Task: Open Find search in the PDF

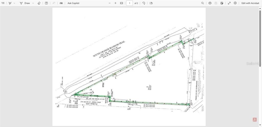Action: (x=203, y=3)
